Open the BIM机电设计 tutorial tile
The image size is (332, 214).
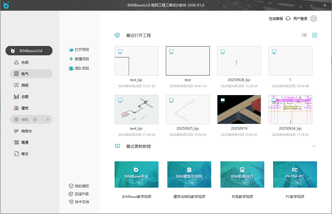tap(242, 174)
